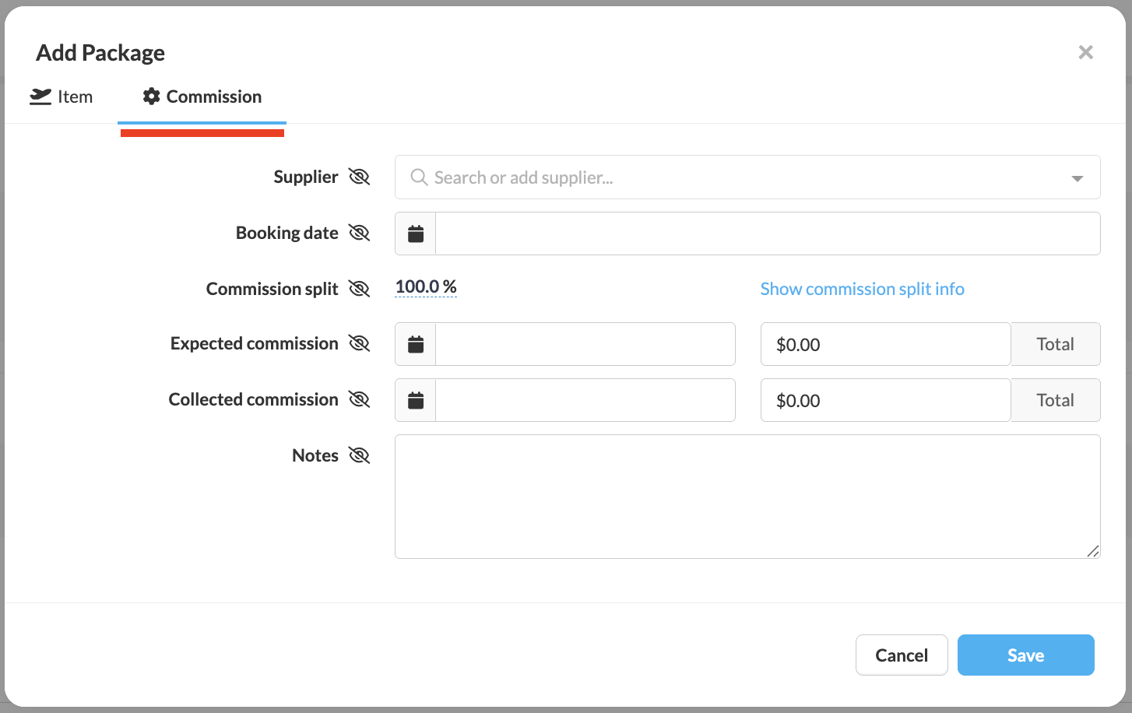This screenshot has width=1132, height=713.
Task: Open the Expected commission Total selector
Action: pos(1055,344)
